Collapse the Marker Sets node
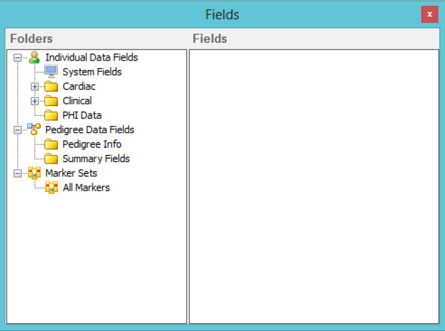 [x=18, y=173]
